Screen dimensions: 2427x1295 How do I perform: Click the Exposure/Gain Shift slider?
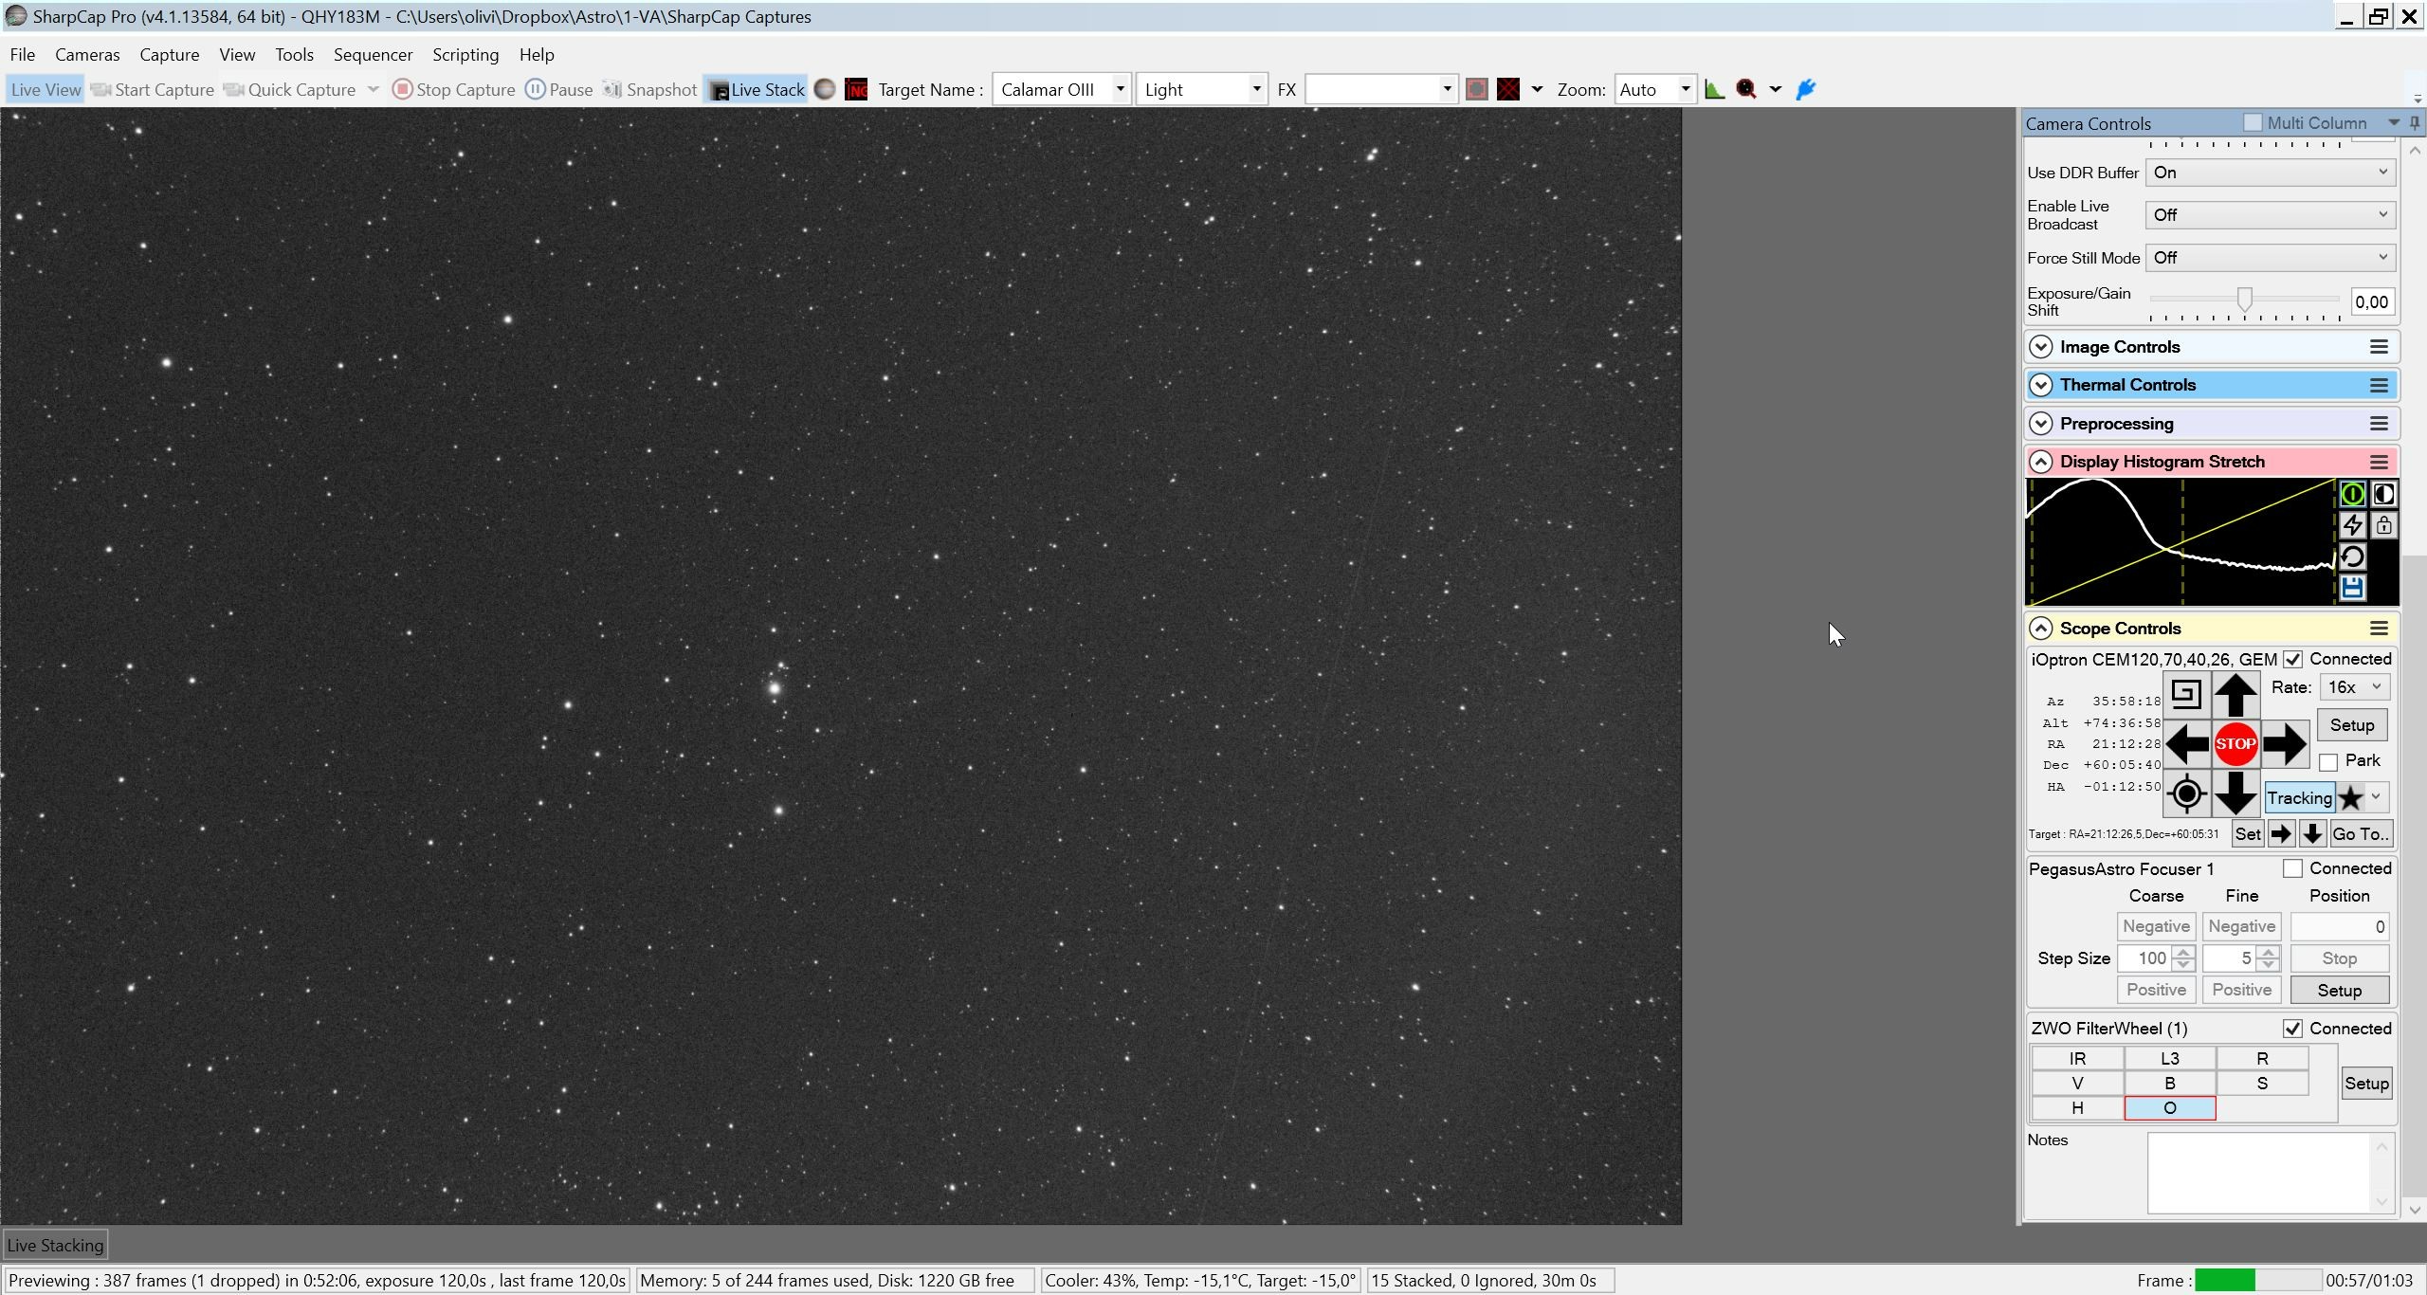click(x=2244, y=300)
